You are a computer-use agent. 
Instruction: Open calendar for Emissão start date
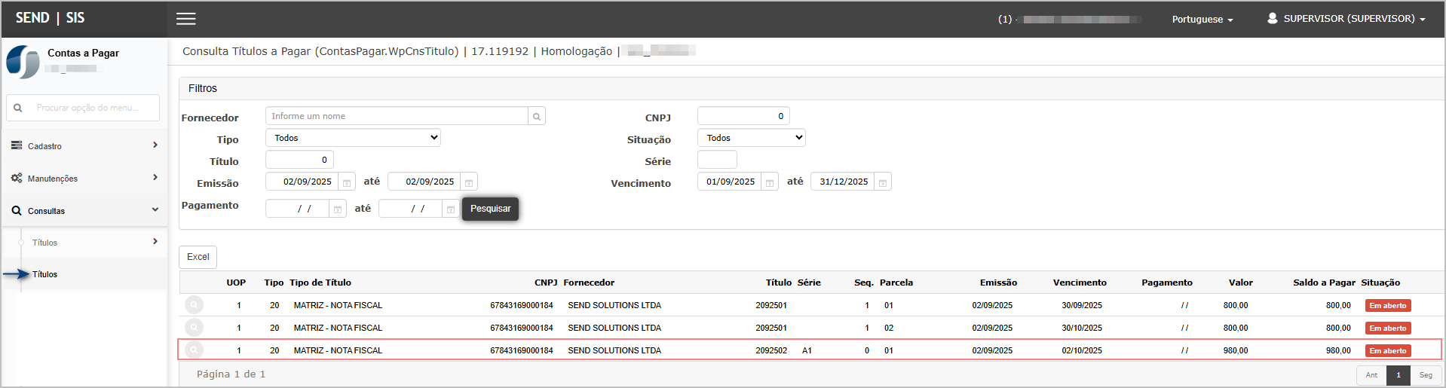click(x=347, y=182)
